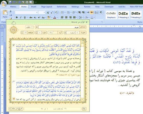Apply italic formatting
Screen dimensions: 143x114
pos(21,17)
